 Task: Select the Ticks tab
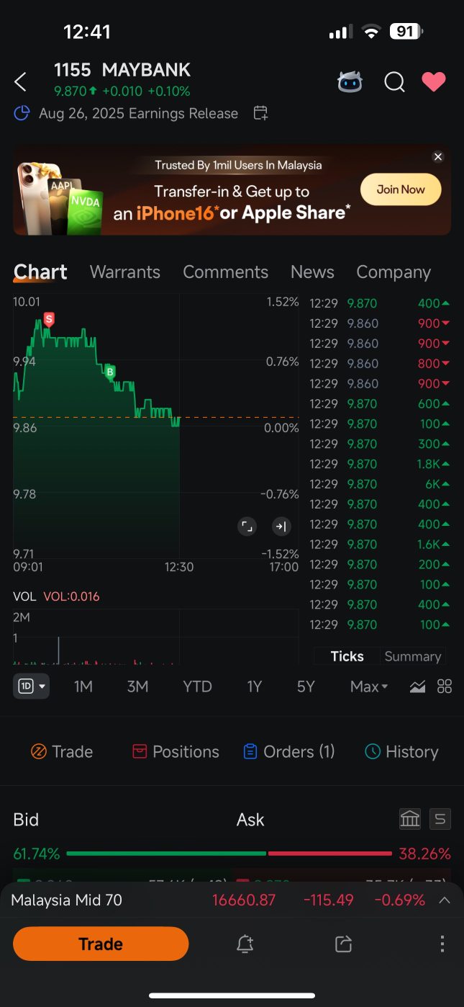[347, 656]
